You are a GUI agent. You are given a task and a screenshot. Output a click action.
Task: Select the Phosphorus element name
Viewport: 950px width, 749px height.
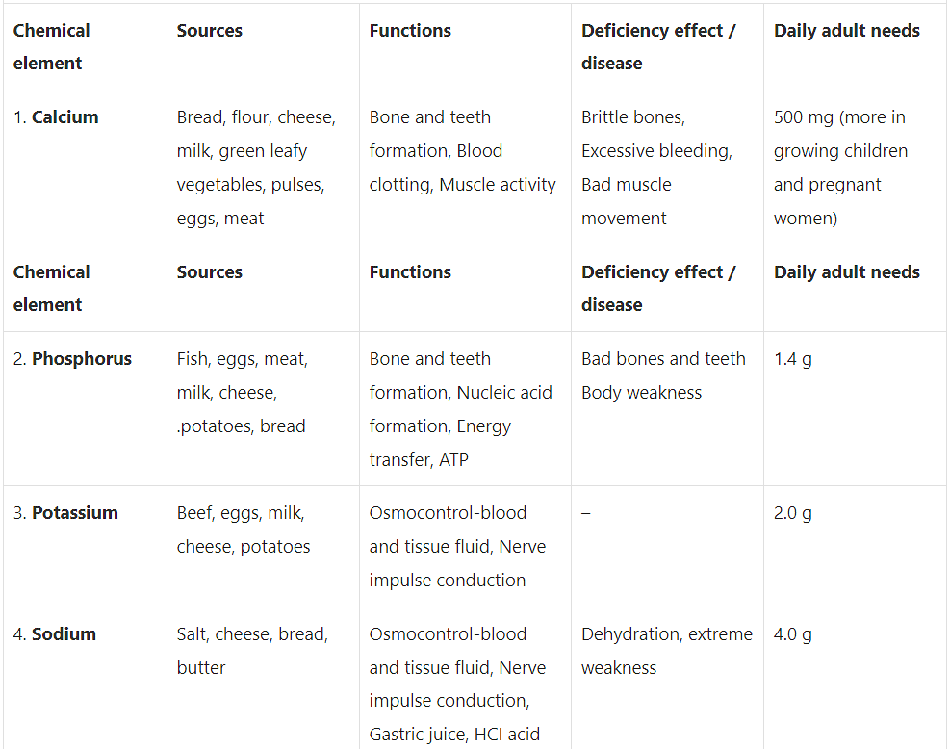[81, 359]
